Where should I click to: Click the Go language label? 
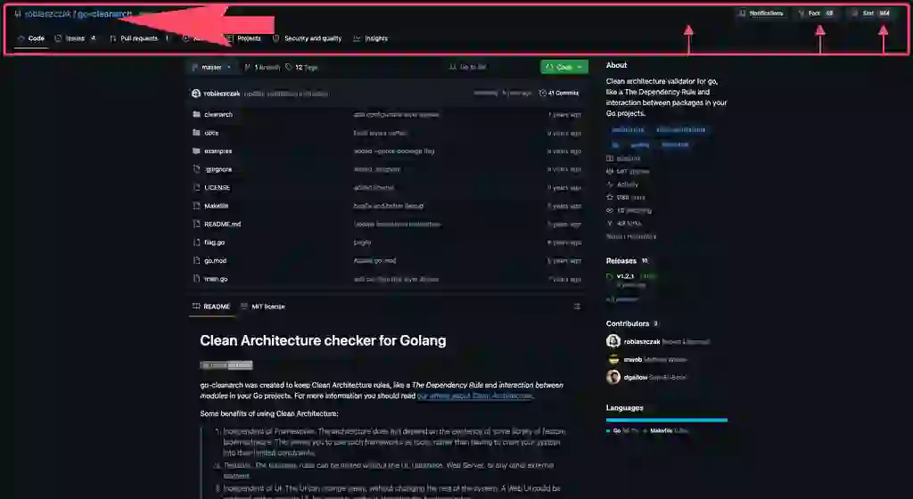(617, 431)
